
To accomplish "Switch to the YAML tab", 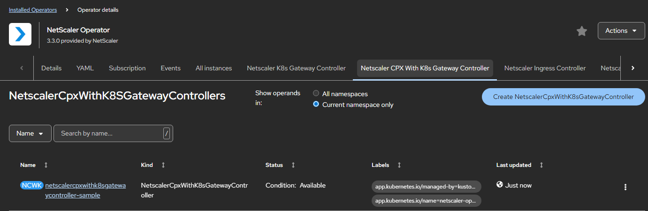I will 85,68.
